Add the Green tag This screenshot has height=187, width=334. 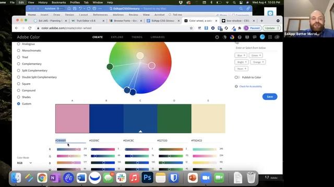pos(256,56)
